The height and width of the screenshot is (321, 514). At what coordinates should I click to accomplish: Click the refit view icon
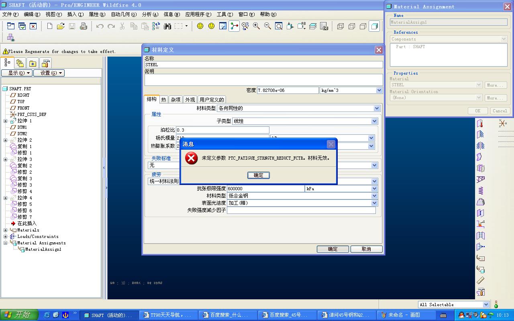point(279,26)
